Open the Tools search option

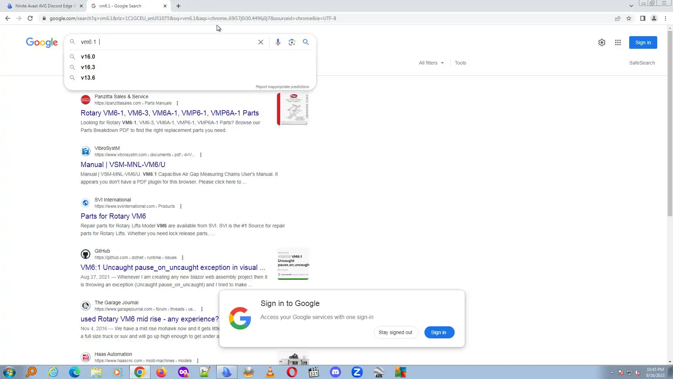point(460,63)
